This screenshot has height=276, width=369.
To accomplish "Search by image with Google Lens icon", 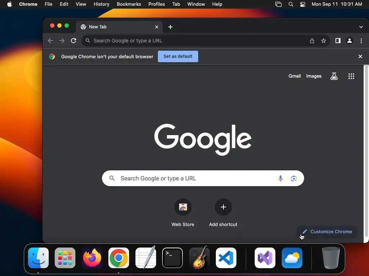I will 294,178.
